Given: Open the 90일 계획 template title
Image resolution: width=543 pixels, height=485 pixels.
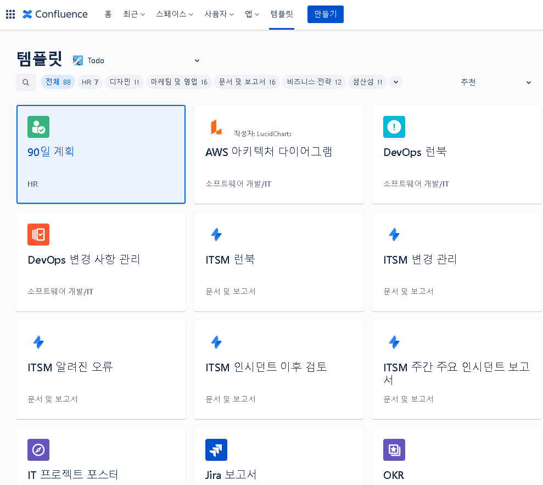Looking at the screenshot, I should [x=51, y=152].
